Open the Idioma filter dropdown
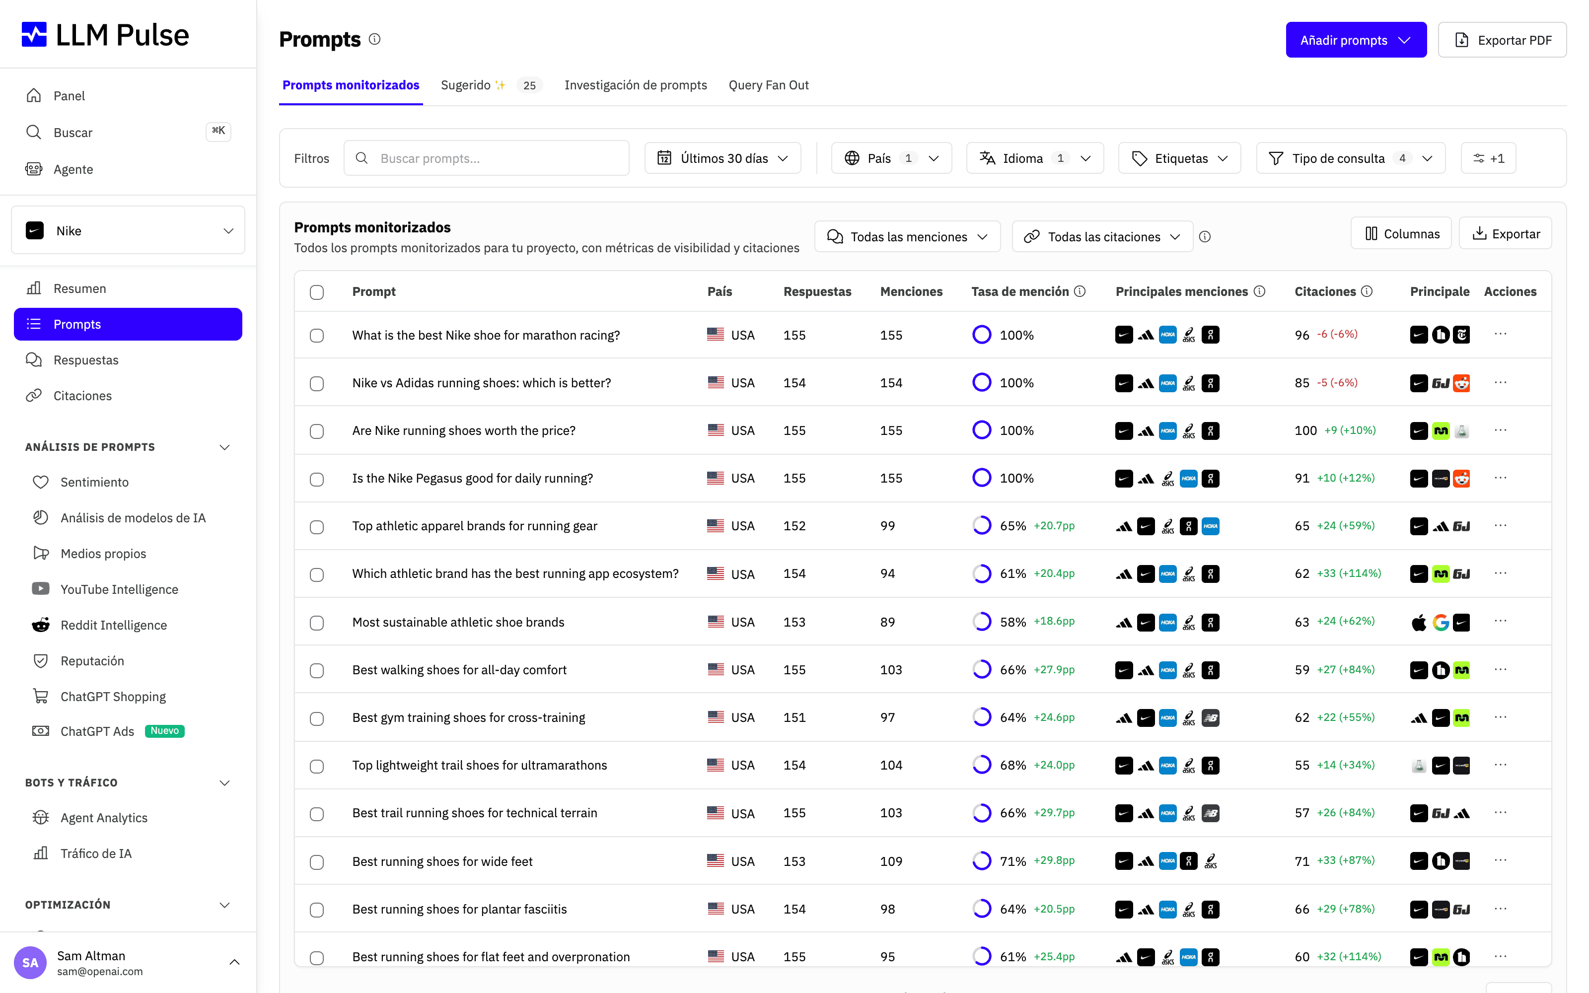 pos(1035,158)
